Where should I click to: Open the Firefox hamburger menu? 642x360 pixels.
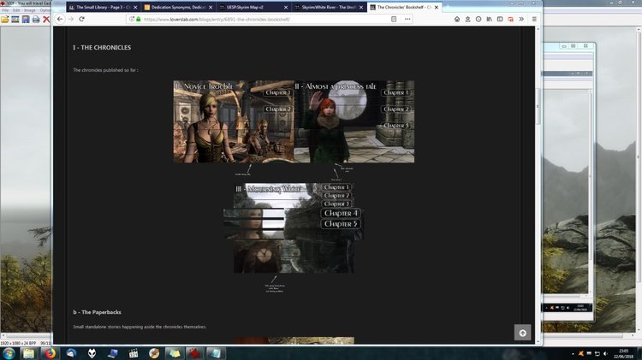[x=534, y=19]
